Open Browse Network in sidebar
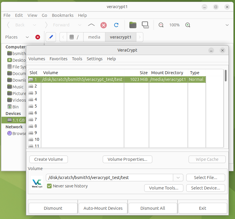The width and height of the screenshot is (235, 219). (x=17, y=133)
